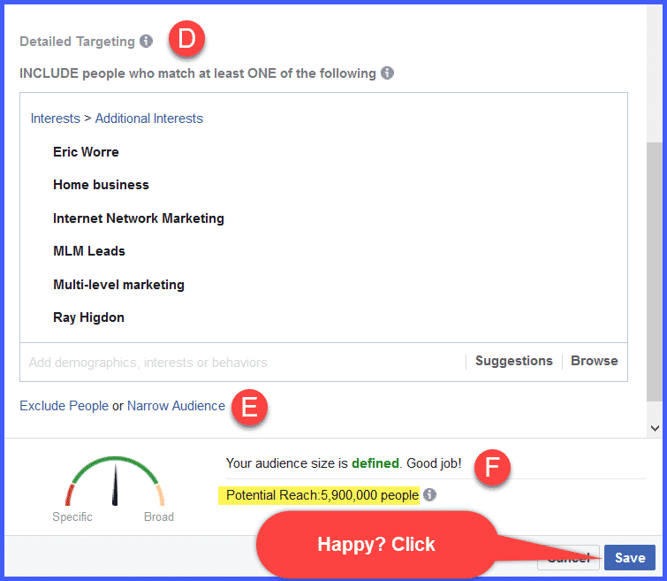The height and width of the screenshot is (581, 667).
Task: Select the MLM Leads interest
Action: [89, 251]
